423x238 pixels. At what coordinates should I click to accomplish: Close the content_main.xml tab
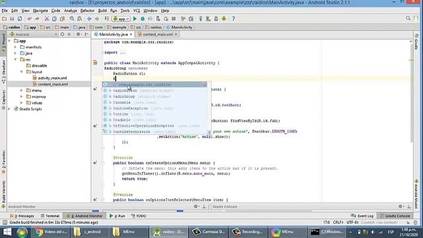[x=176, y=34]
